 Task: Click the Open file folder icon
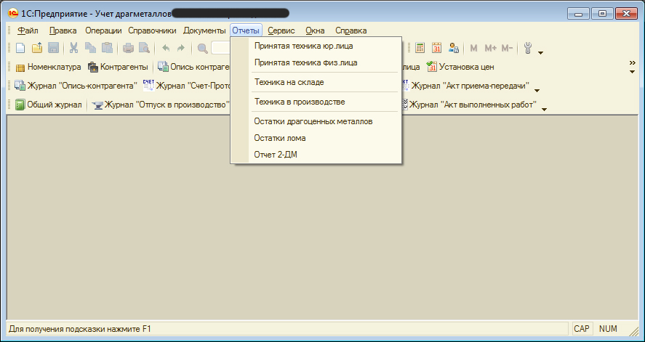[37, 49]
